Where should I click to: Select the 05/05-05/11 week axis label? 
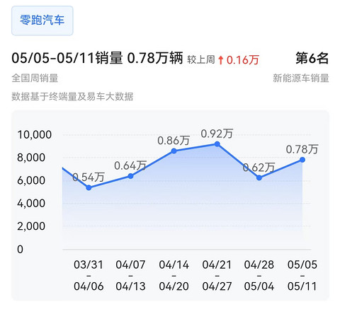302,276
